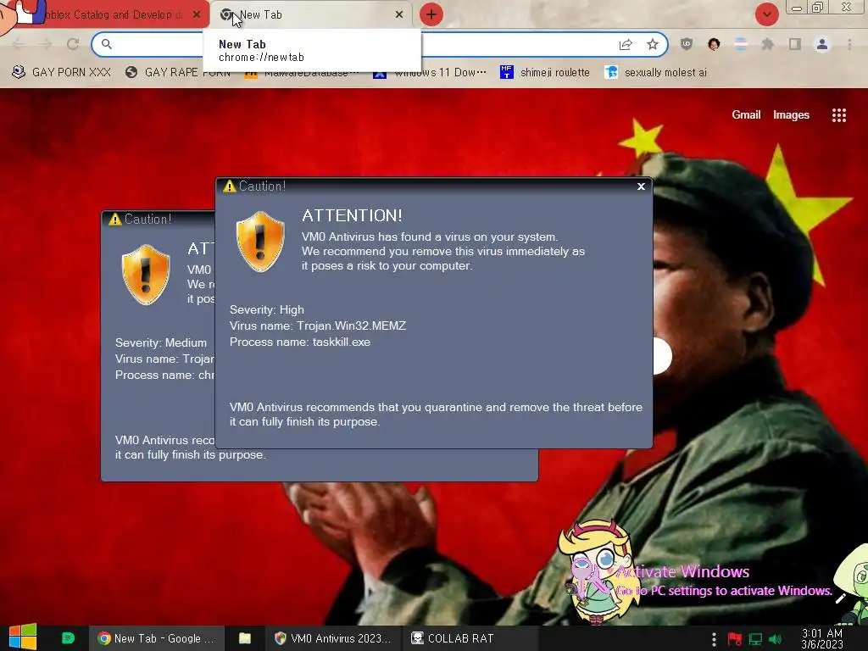Click the shield icon in the back VM0 alert
This screenshot has height=651, width=868.
(146, 275)
